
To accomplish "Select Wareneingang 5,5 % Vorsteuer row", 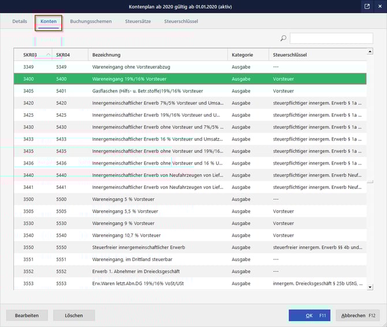I will pyautogui.click(x=190, y=211).
